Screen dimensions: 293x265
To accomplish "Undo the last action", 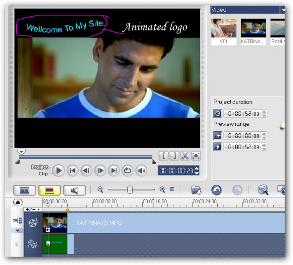I will (216, 190).
